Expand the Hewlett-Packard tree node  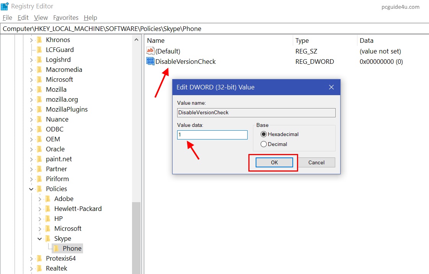point(39,209)
